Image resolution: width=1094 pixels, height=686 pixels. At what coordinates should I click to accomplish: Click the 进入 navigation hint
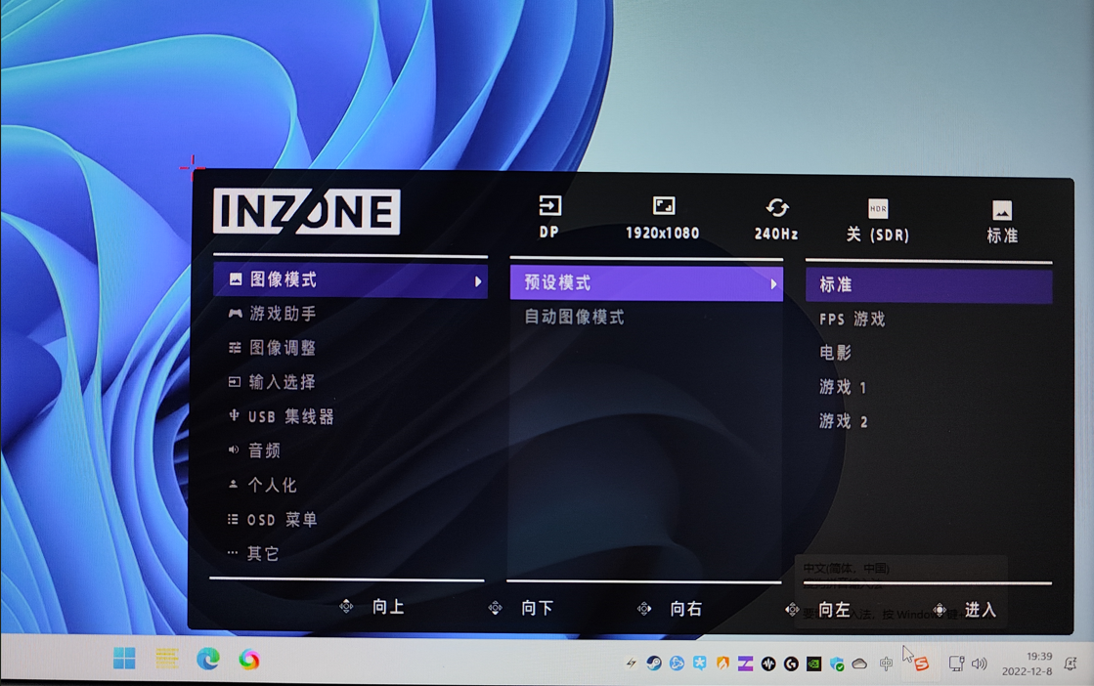click(x=964, y=610)
